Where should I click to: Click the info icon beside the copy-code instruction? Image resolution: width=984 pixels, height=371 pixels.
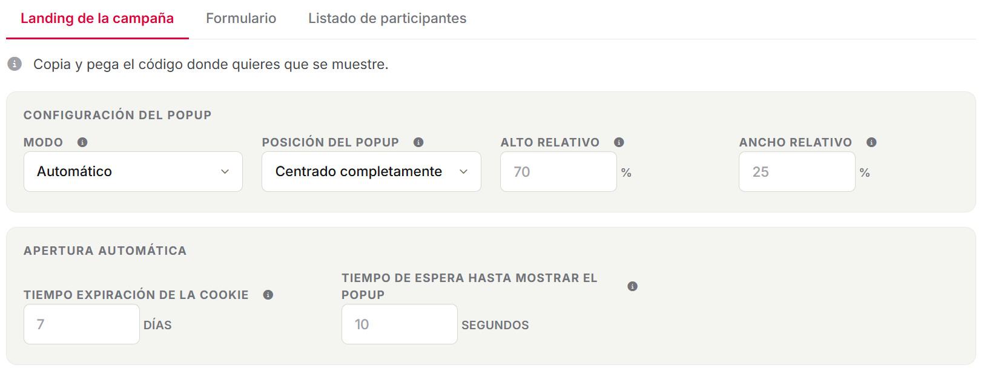(x=15, y=64)
